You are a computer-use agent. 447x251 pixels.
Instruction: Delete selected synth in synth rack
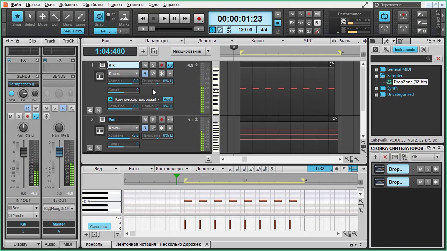click(385, 157)
